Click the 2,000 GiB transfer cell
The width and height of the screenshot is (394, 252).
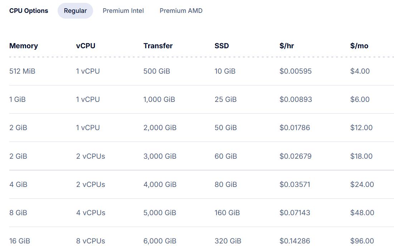pyautogui.click(x=160, y=128)
